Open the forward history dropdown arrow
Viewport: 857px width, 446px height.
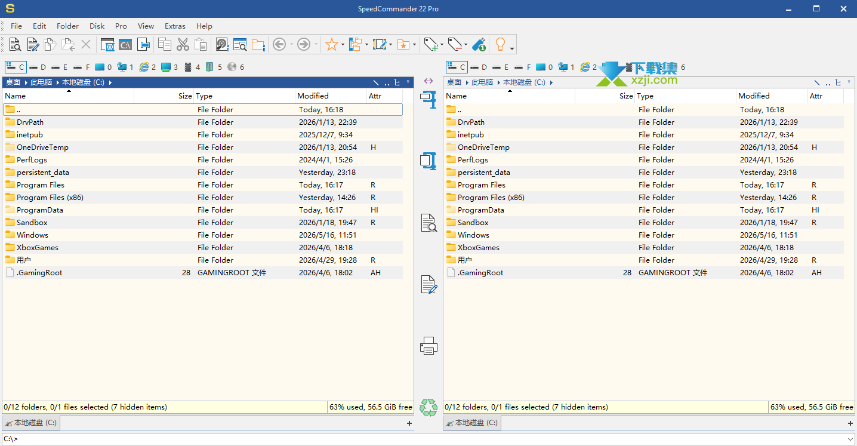pos(316,44)
